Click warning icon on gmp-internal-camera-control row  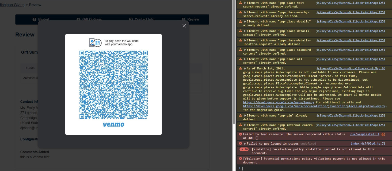pyautogui.click(x=241, y=125)
